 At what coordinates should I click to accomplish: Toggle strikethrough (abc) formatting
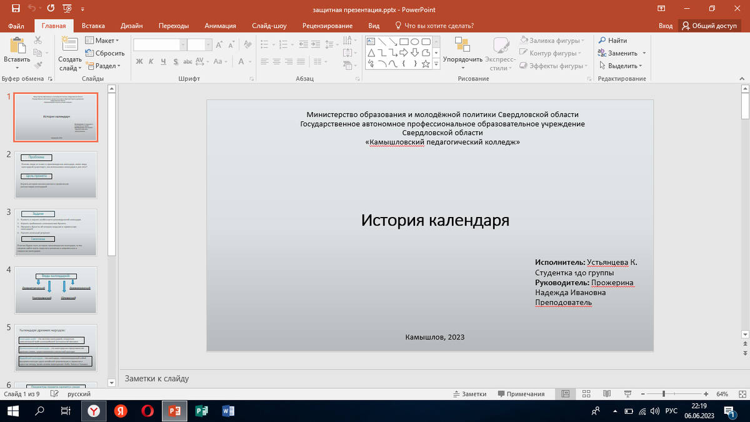188,62
